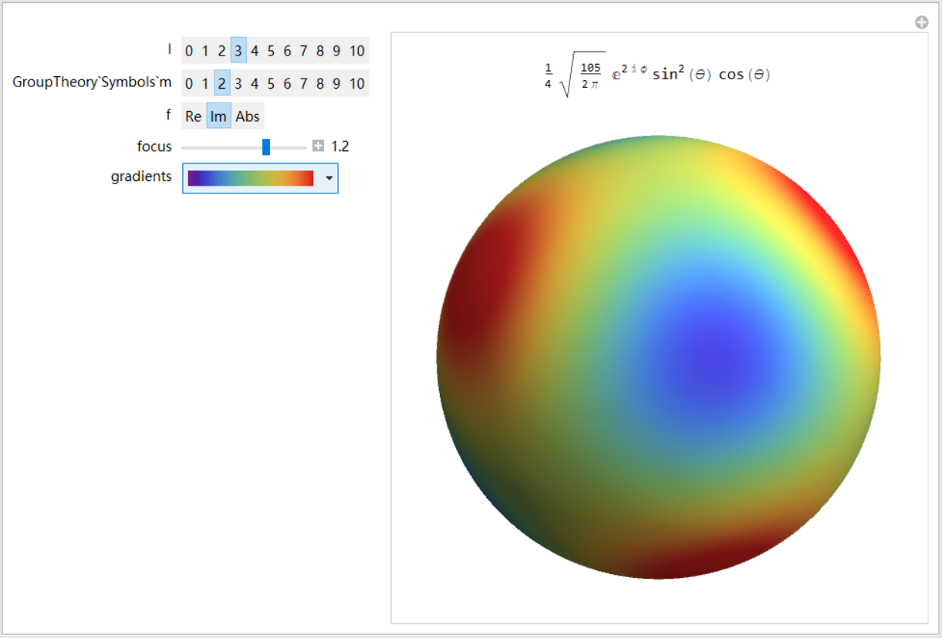Select Re for function f
The width and height of the screenshot is (942, 638).
tap(194, 116)
